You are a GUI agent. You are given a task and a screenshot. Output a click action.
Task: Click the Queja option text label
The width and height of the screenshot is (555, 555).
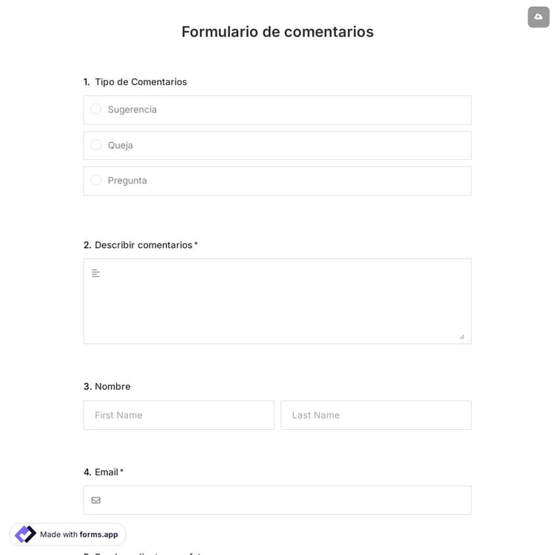pos(121,145)
